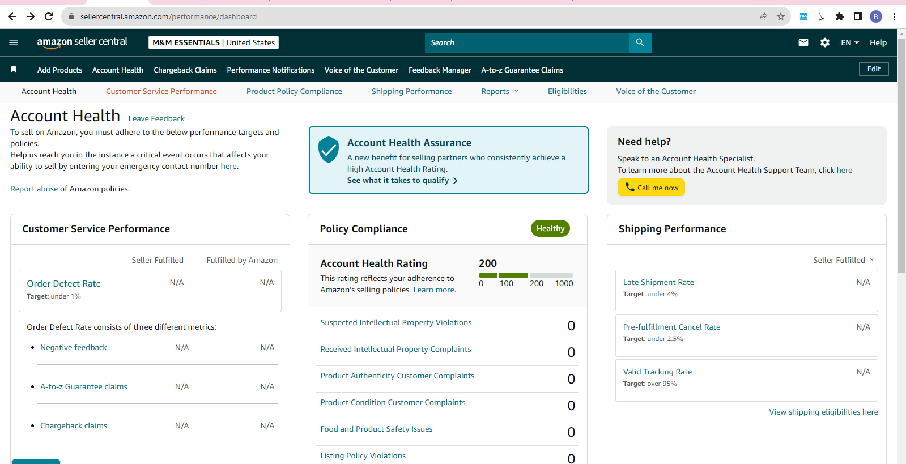Open the settings gear icon
Viewport: 906px width, 464px height.
(x=825, y=42)
